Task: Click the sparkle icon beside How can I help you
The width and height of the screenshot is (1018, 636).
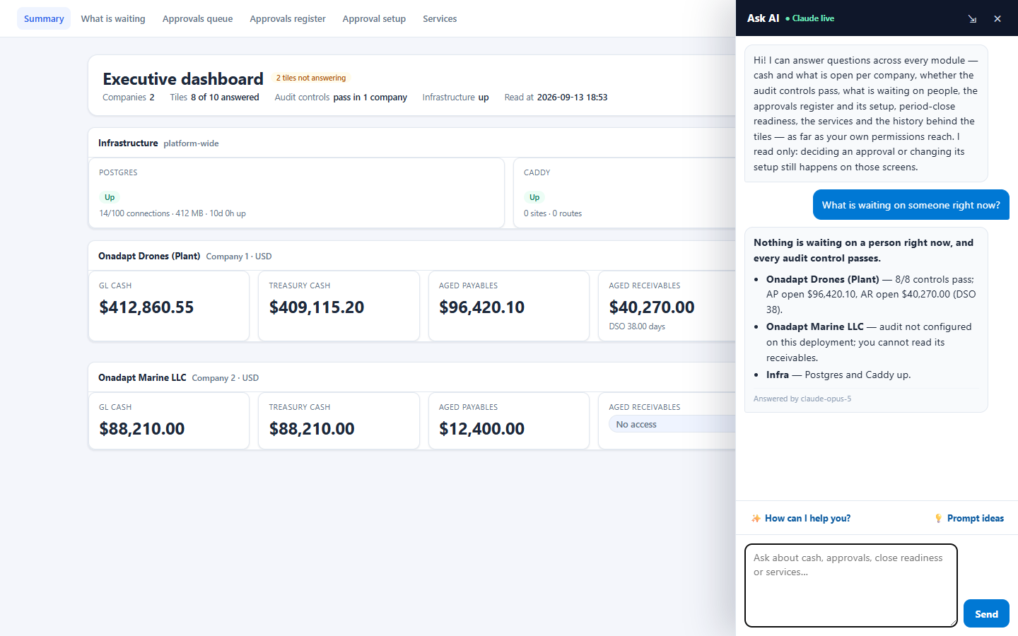Action: (x=756, y=519)
